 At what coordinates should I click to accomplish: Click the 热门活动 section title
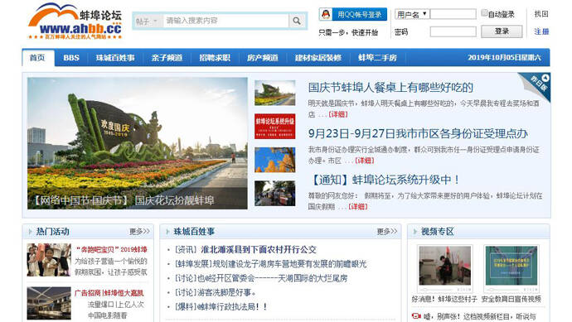(53, 231)
